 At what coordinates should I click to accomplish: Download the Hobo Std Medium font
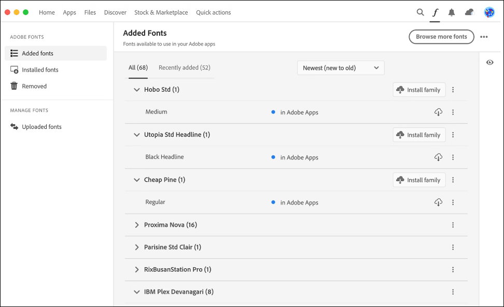438,112
